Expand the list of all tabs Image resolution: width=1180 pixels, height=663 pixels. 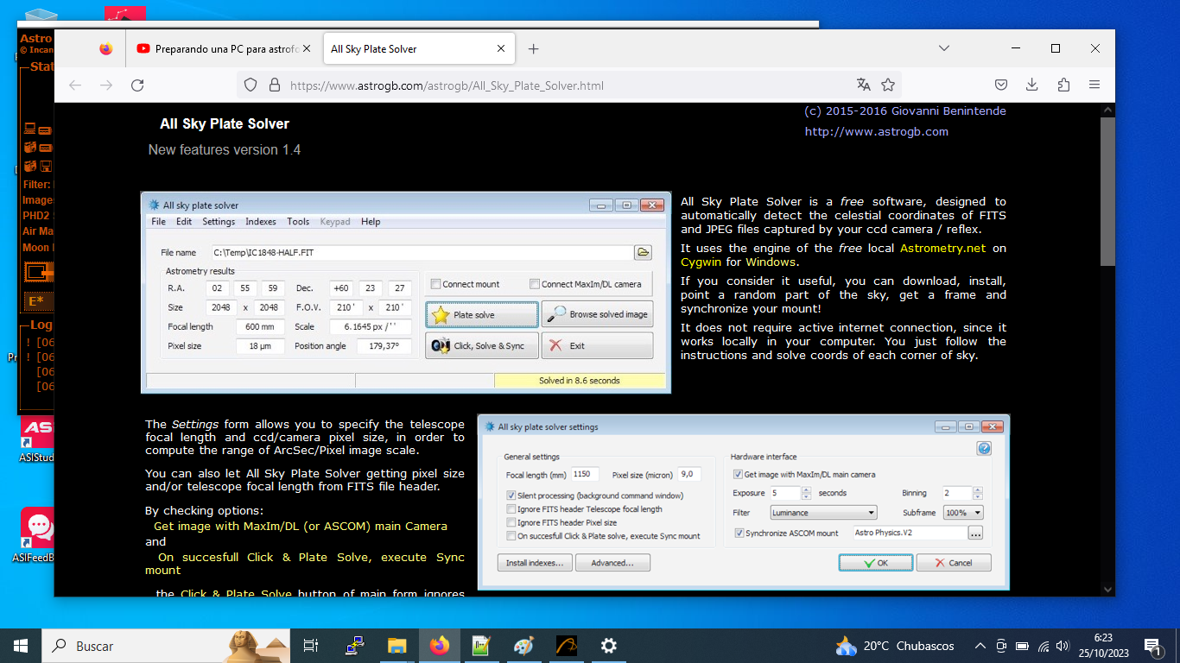[944, 48]
